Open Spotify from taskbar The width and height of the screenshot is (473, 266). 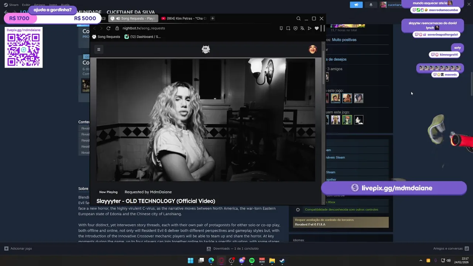tap(252, 260)
